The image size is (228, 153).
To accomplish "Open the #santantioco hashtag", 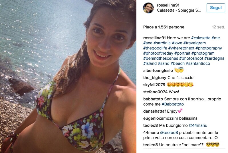I will point(198,63).
